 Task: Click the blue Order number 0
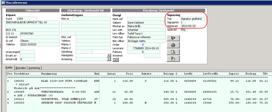[136, 45]
